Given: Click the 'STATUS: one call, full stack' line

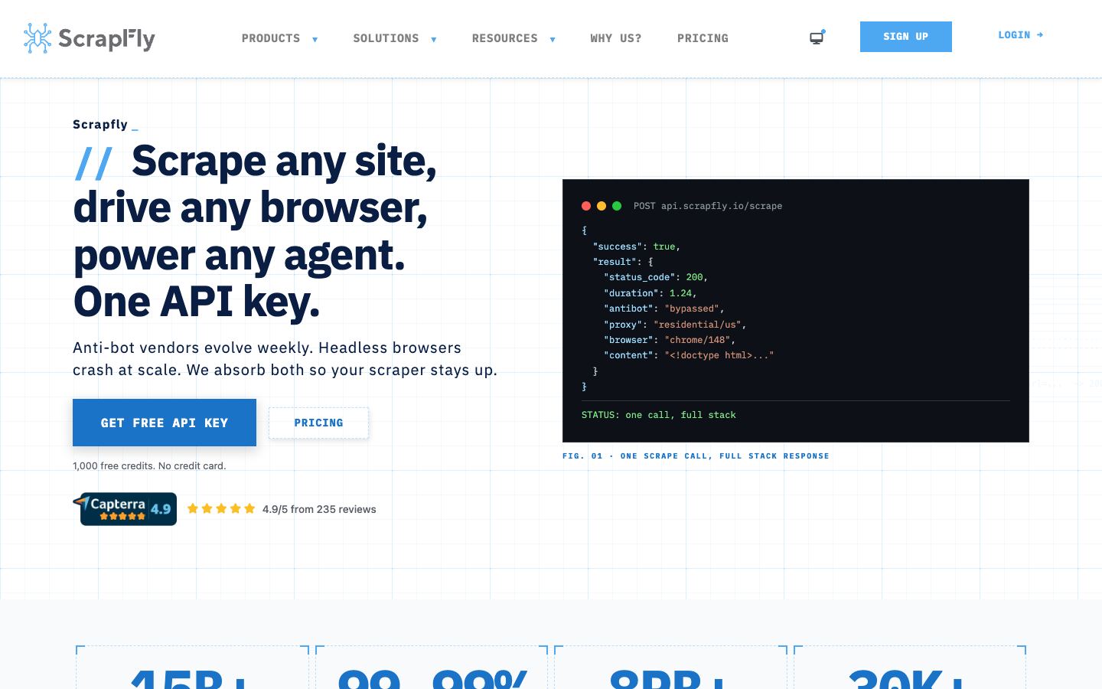Looking at the screenshot, I should 659,415.
